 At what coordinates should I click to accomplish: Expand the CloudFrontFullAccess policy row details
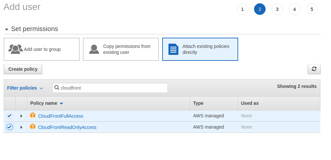click(21, 116)
